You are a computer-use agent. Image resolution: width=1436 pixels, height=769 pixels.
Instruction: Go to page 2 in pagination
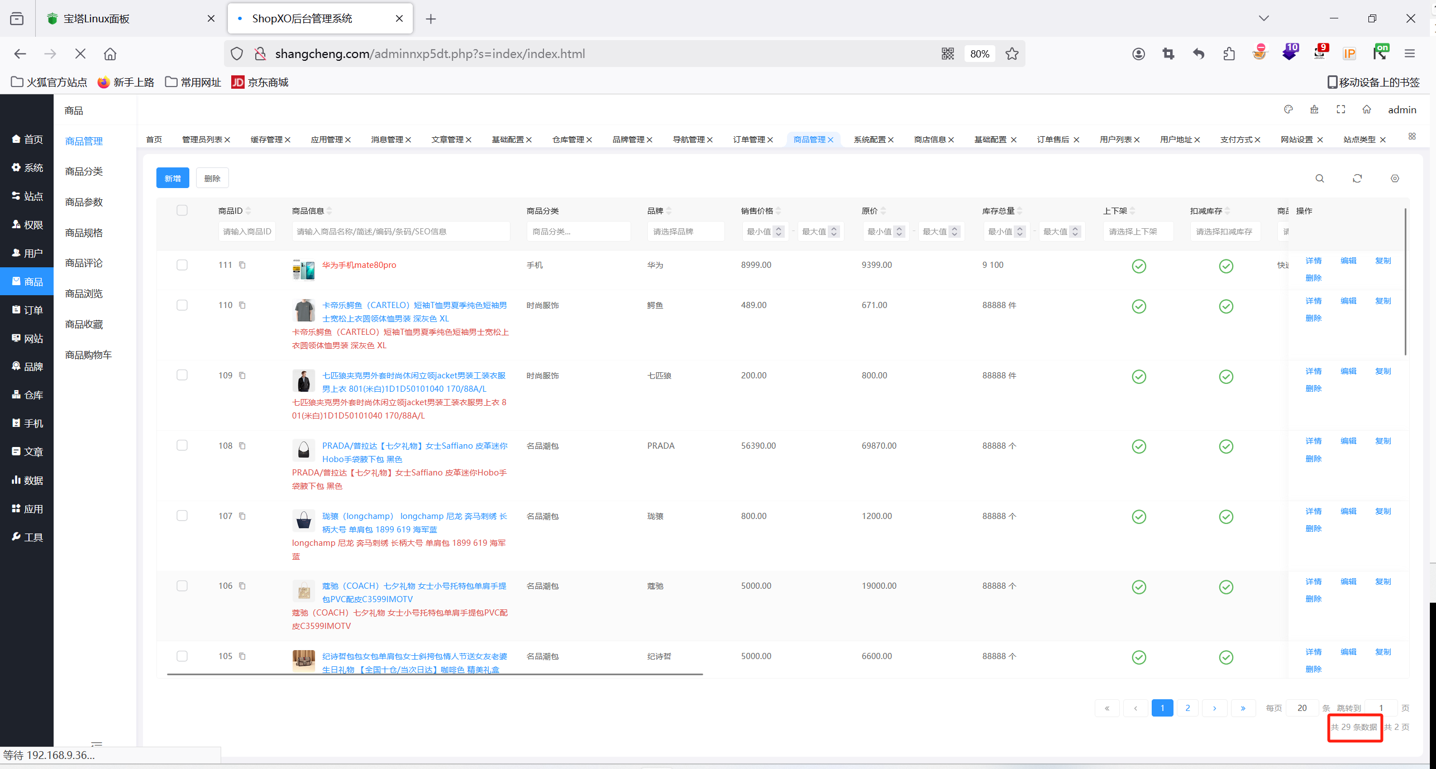point(1187,708)
